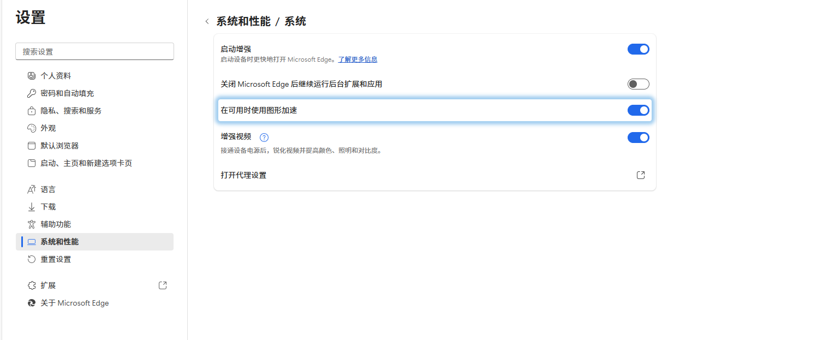Enable 关闭 Microsoft Edge 后继续运行后台扩展和应用 switch
The image size is (829, 340).
(x=638, y=84)
